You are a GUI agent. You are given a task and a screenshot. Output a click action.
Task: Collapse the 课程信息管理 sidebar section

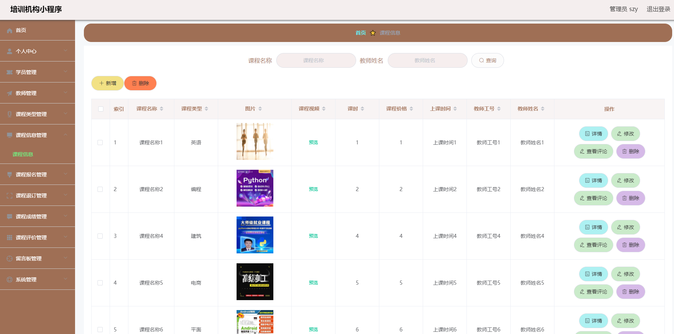[37, 135]
